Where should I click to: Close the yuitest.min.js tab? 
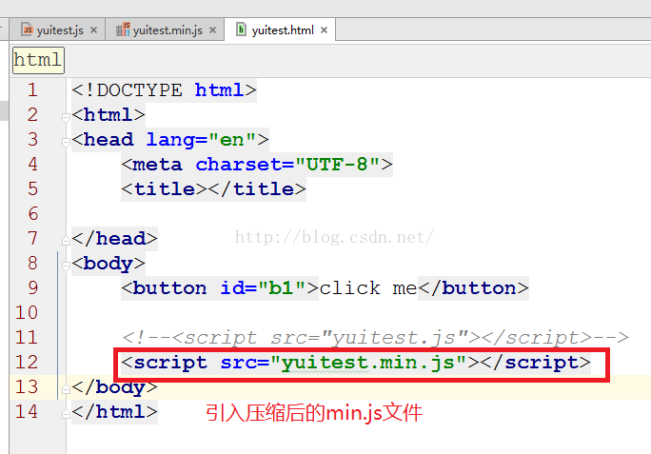tap(212, 30)
